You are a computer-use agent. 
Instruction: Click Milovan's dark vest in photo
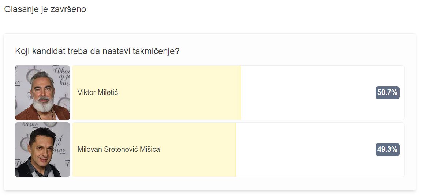pyautogui.click(x=25, y=169)
